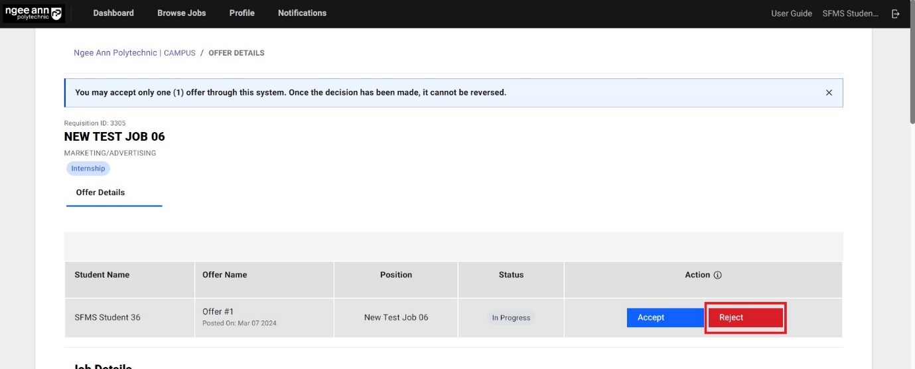Click the Offer Name column header

225,275
